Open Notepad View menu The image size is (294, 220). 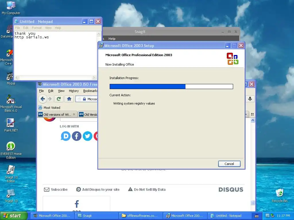point(48,28)
